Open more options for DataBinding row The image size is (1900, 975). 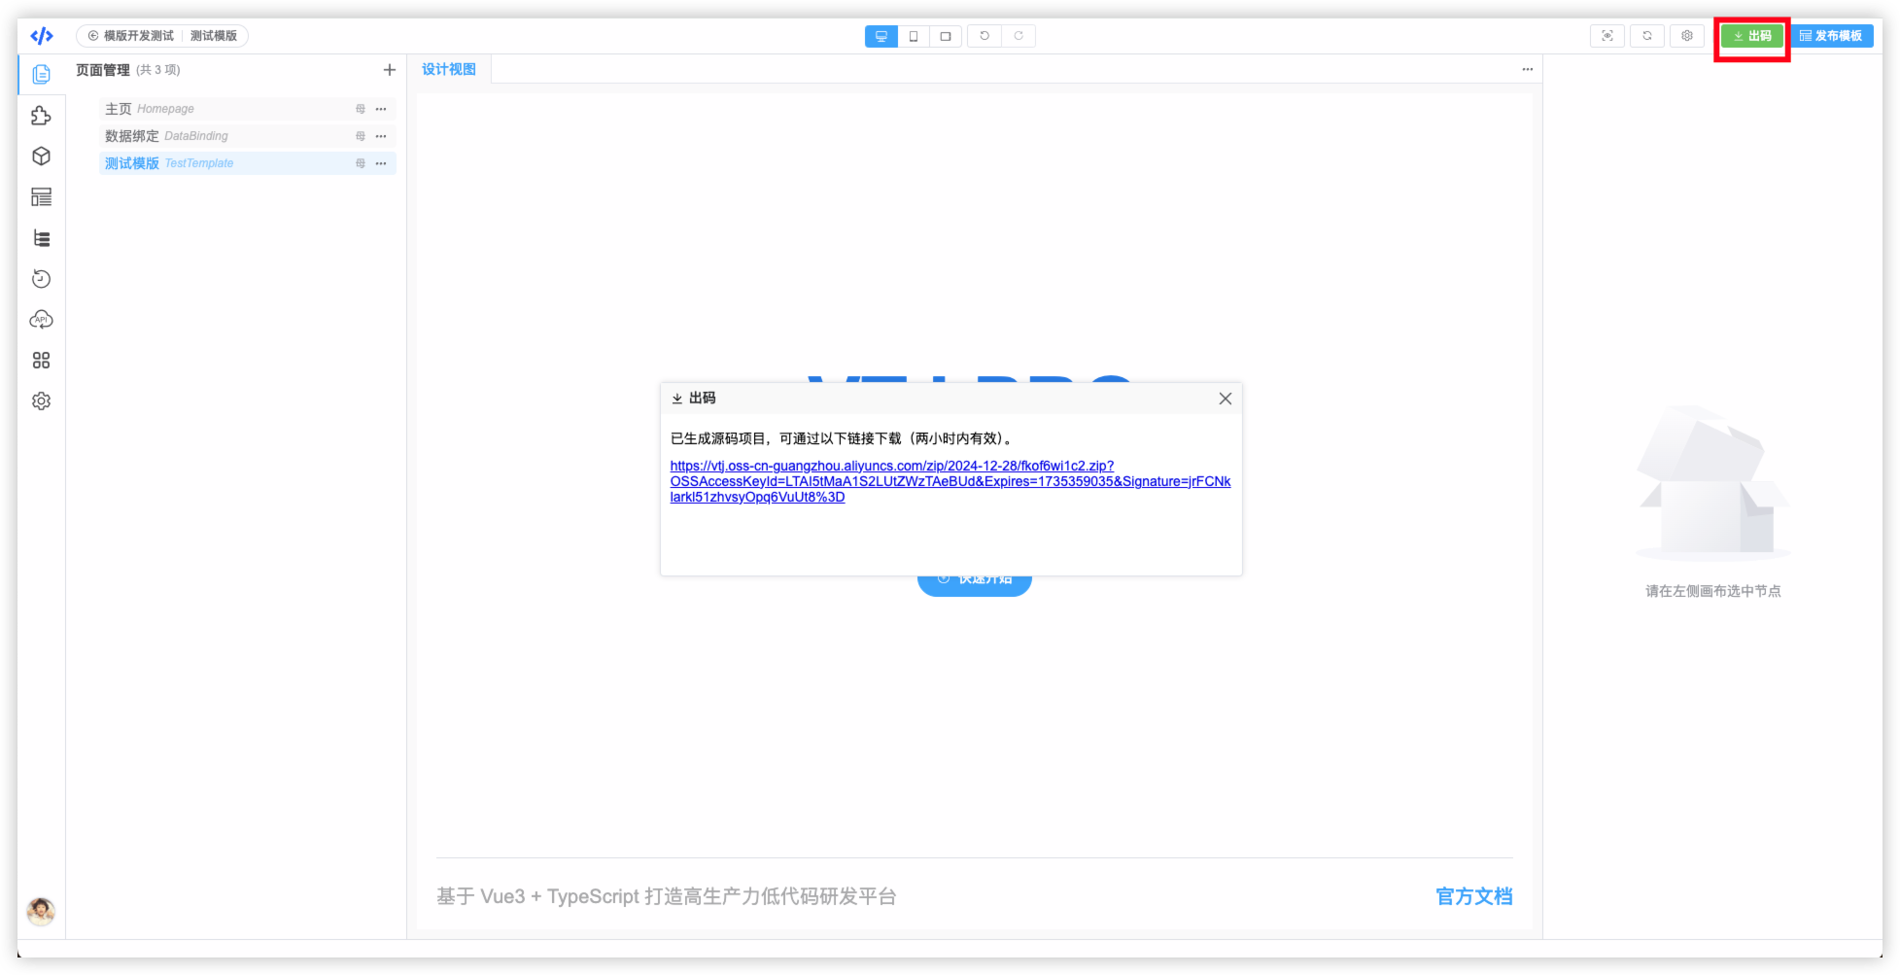[x=381, y=136]
